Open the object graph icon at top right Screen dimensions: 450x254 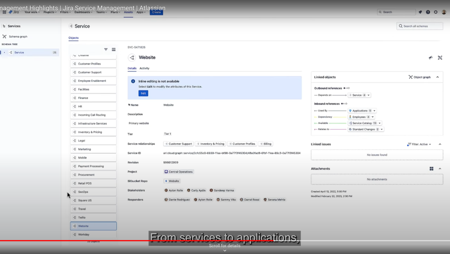[x=440, y=58]
